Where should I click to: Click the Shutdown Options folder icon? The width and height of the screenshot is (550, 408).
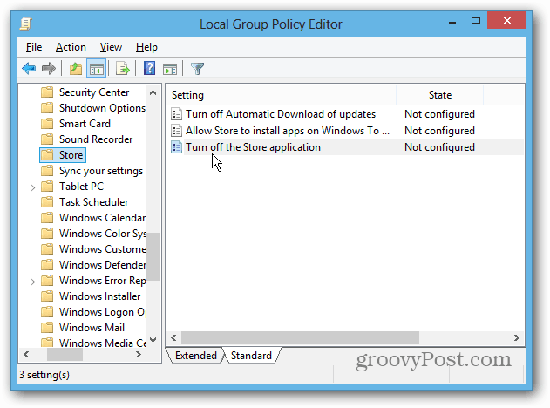click(47, 108)
